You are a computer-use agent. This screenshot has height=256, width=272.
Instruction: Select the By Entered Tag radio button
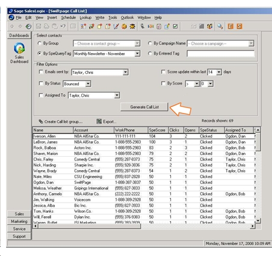click(x=150, y=53)
